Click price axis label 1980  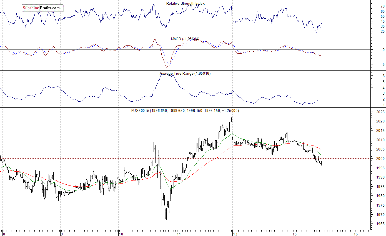click(x=380, y=196)
